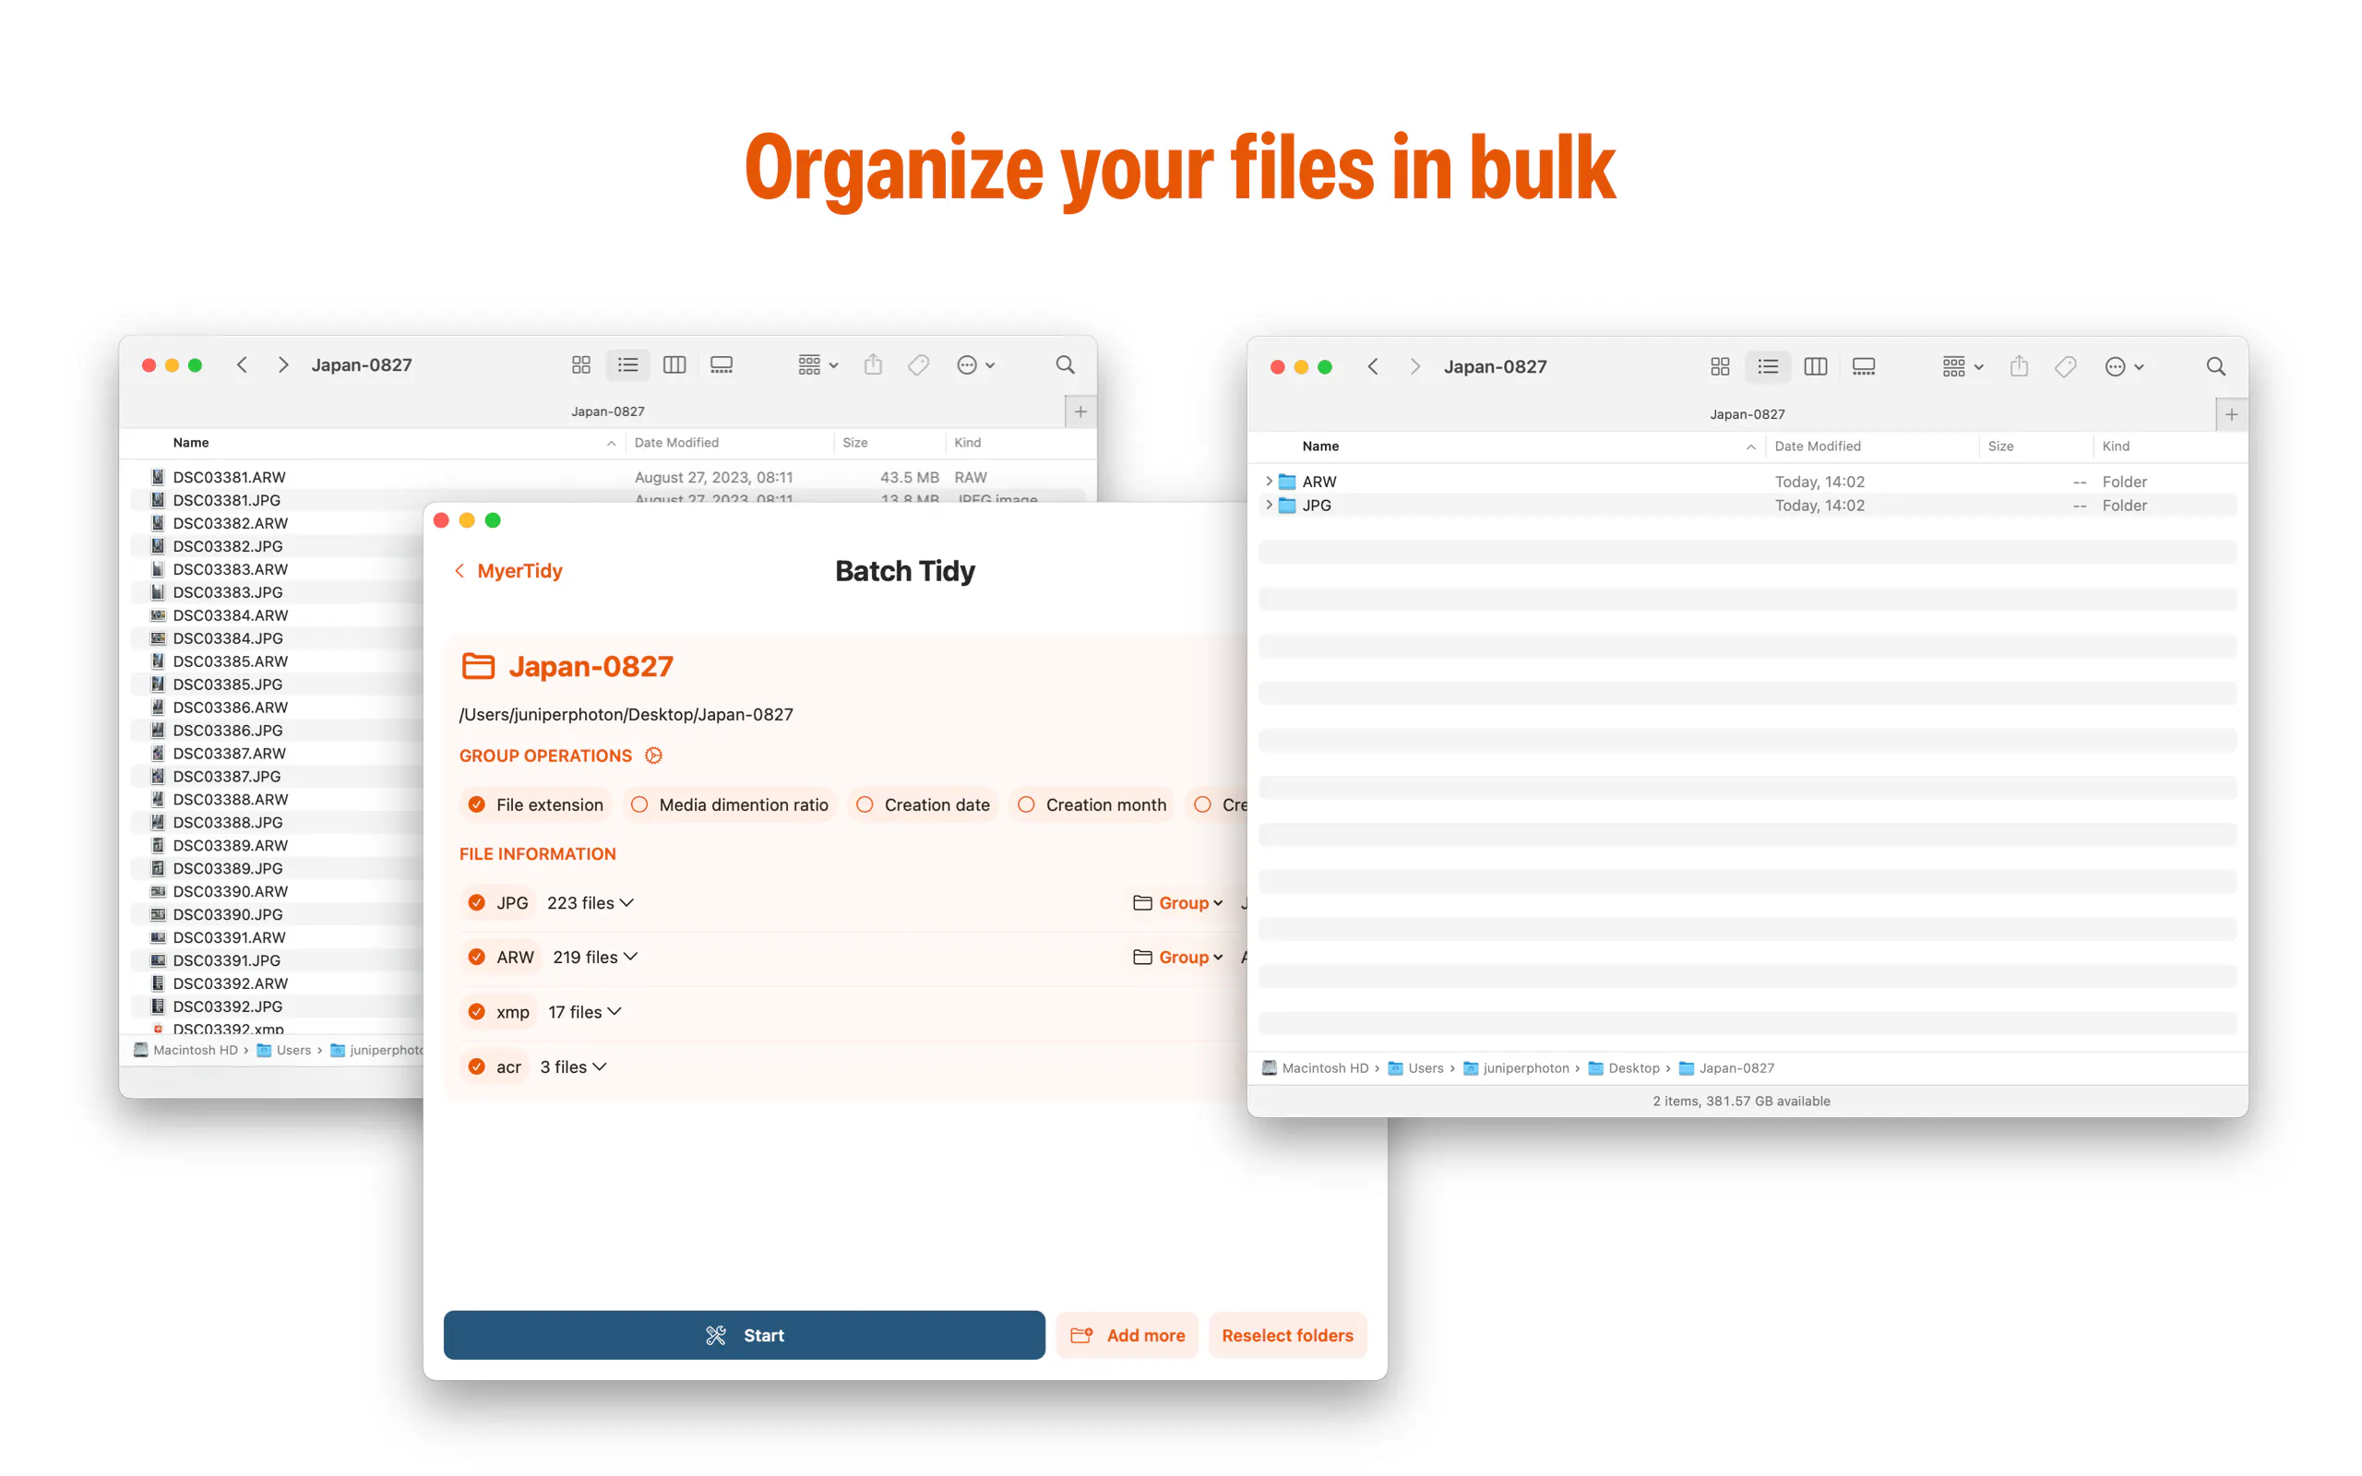The image size is (2362, 1476).
Task: Start the batch tidy operation
Action: point(744,1336)
